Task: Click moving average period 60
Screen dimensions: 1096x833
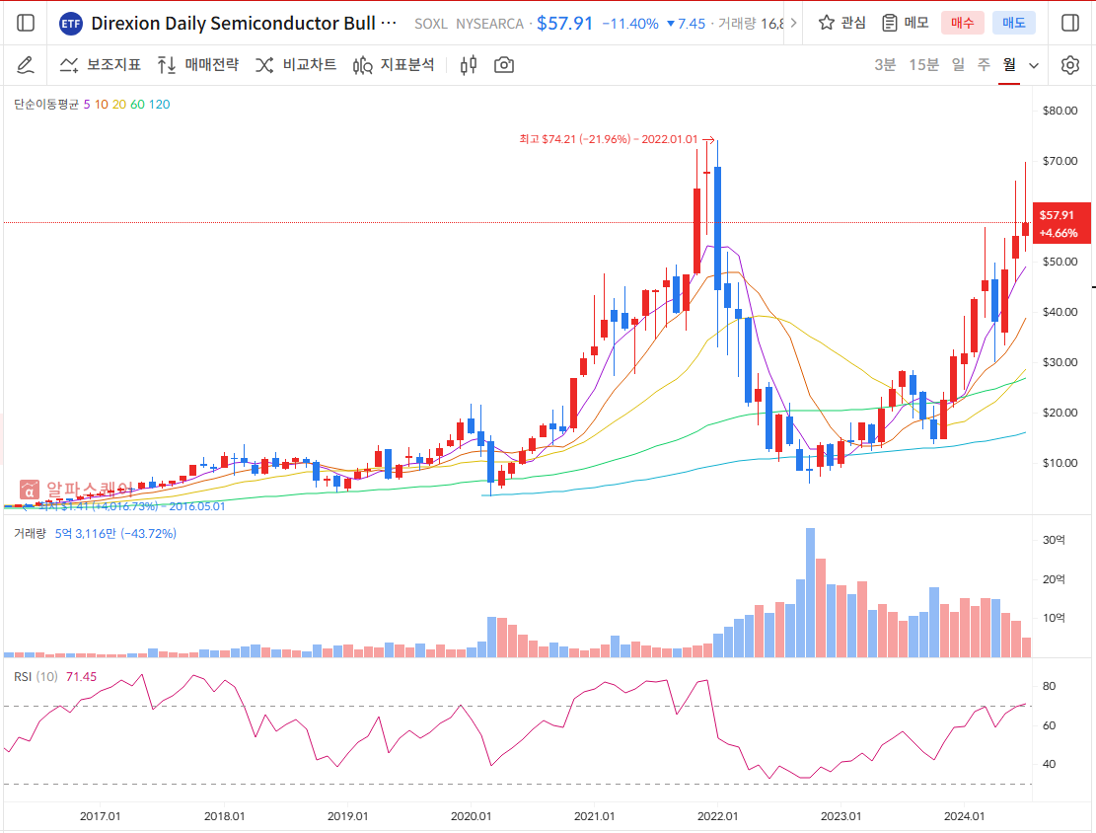Action: [x=138, y=105]
